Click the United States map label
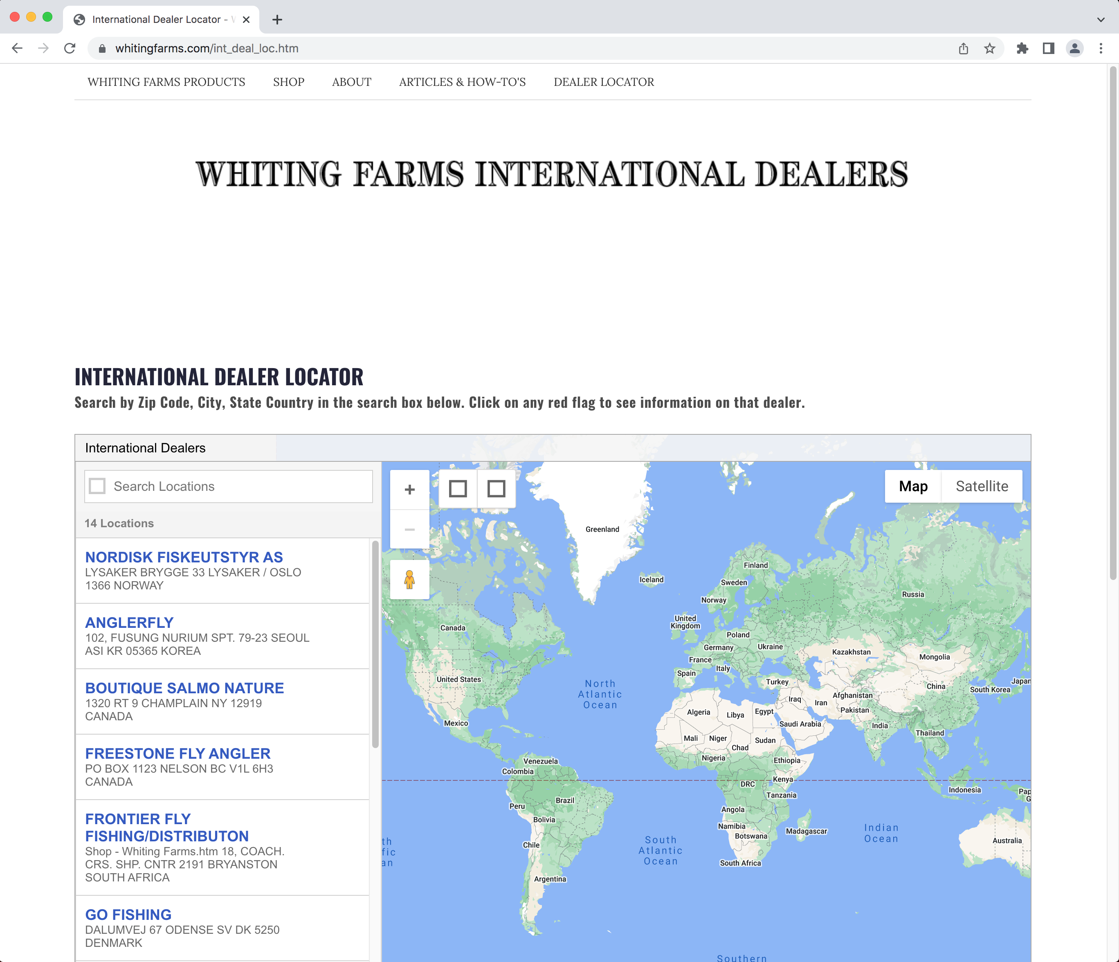Screen dimensions: 1119x962 458,679
